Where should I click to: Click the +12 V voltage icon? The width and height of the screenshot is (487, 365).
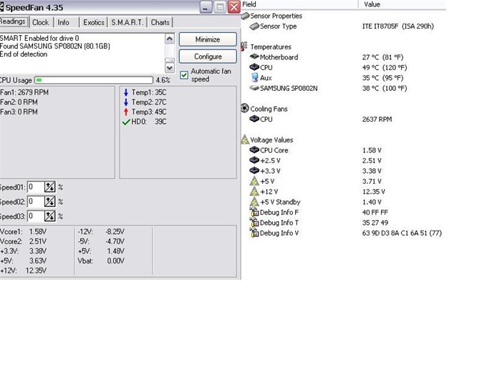point(254,192)
